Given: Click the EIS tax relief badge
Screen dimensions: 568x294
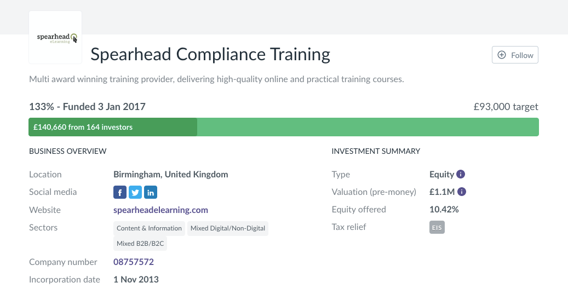Looking at the screenshot, I should (437, 227).
